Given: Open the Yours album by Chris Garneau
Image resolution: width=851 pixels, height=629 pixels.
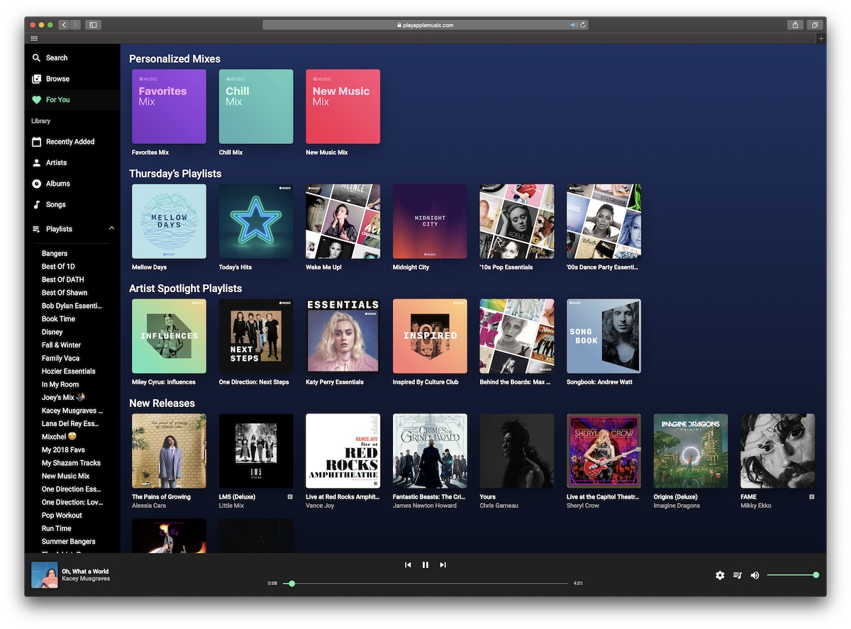Looking at the screenshot, I should (516, 451).
